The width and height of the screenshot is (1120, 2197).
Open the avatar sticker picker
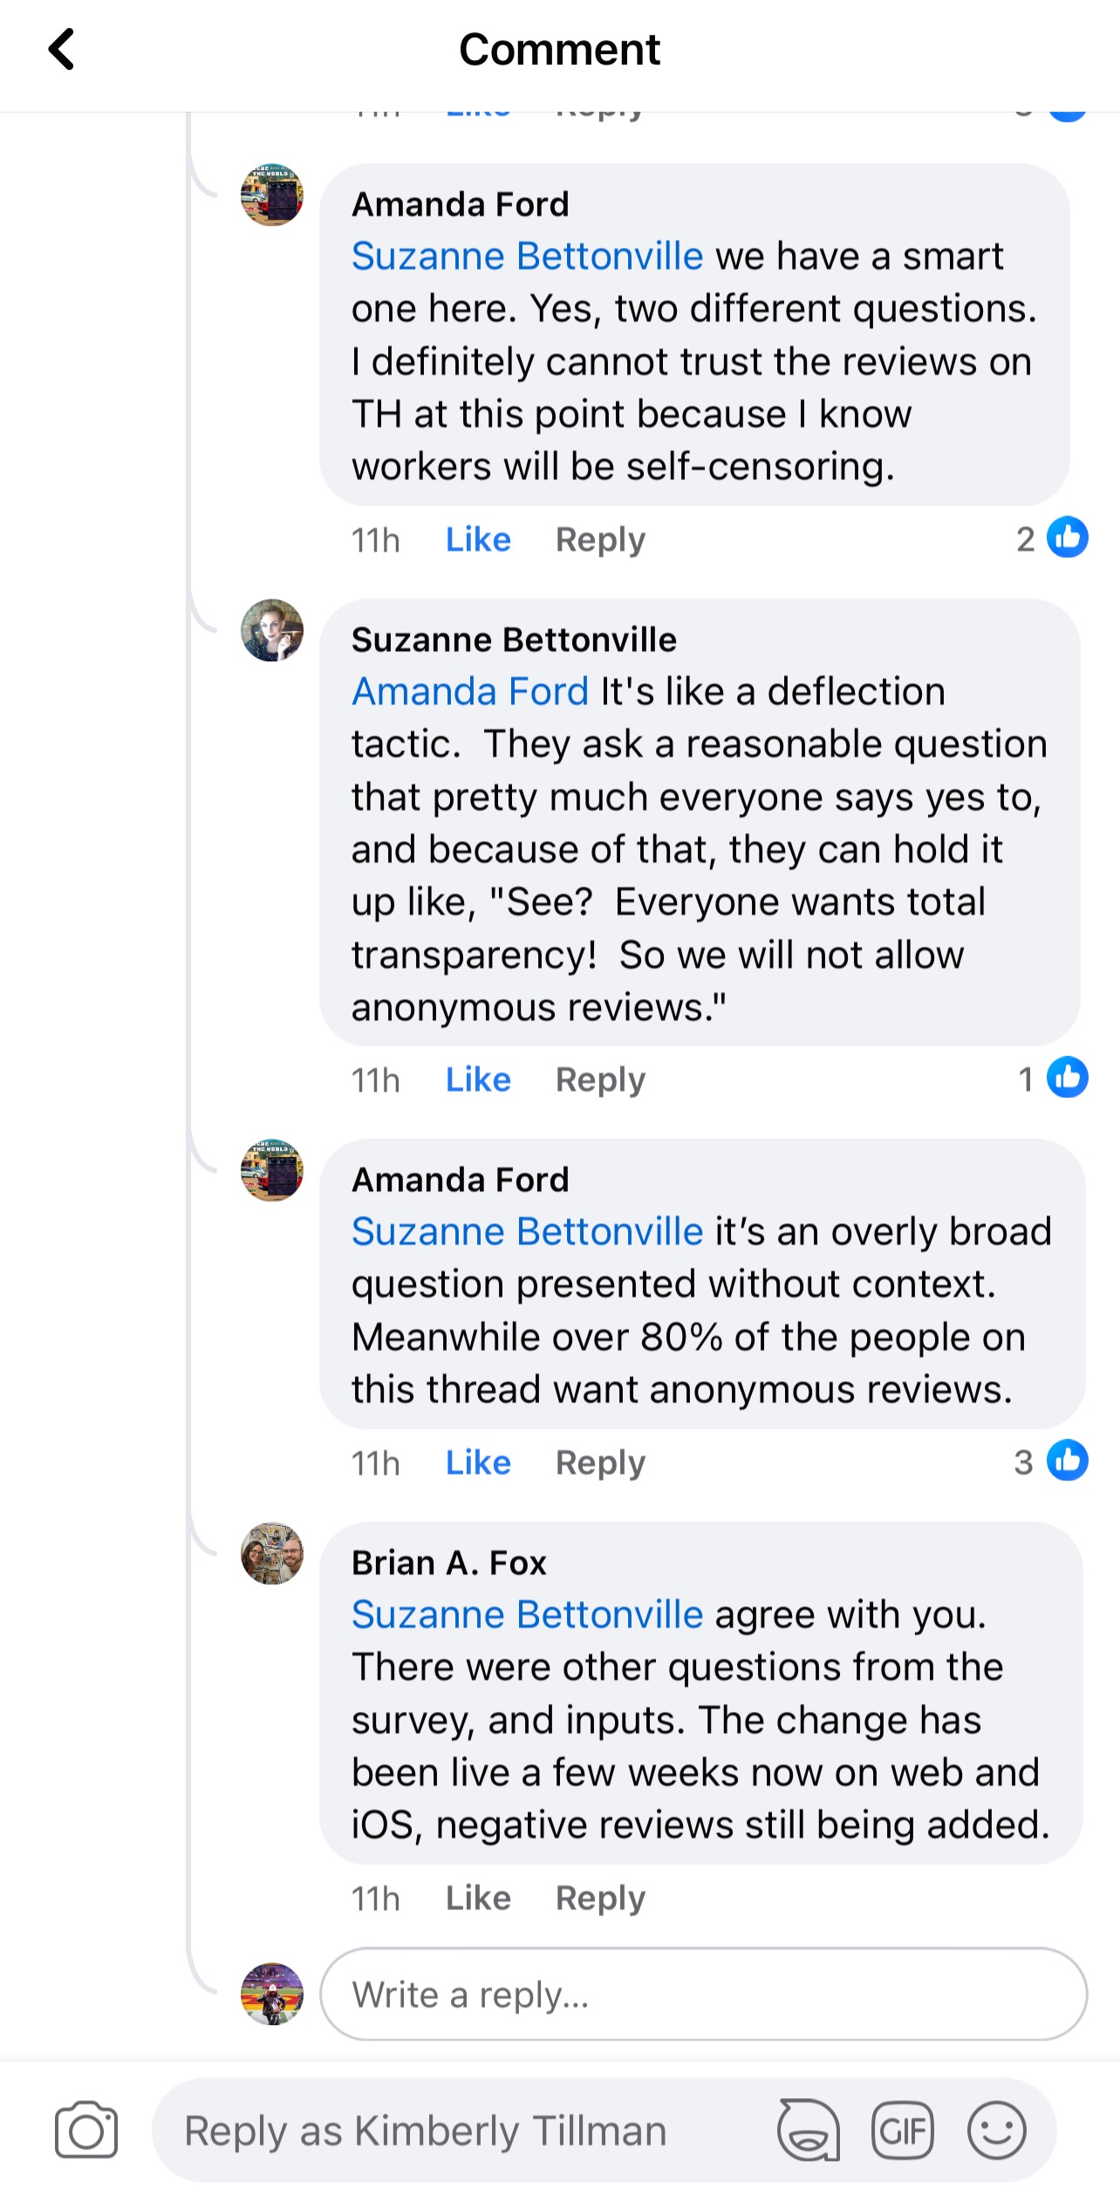809,2130
